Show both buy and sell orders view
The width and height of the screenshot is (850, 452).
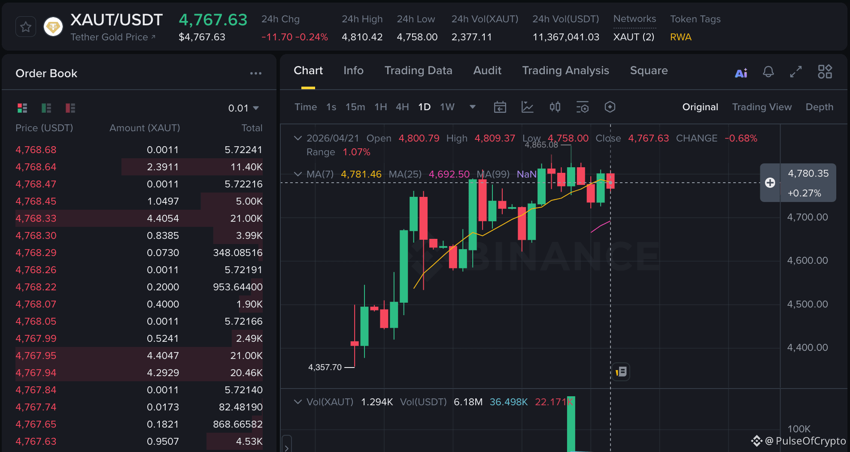22,108
